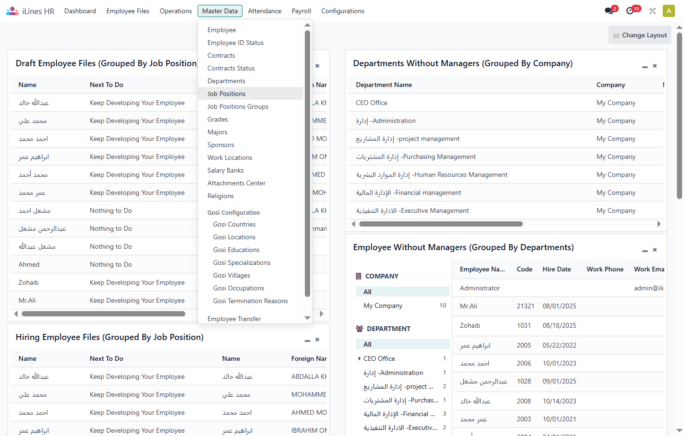
Task: Close the Departments Without Managers panel
Action: point(655,66)
